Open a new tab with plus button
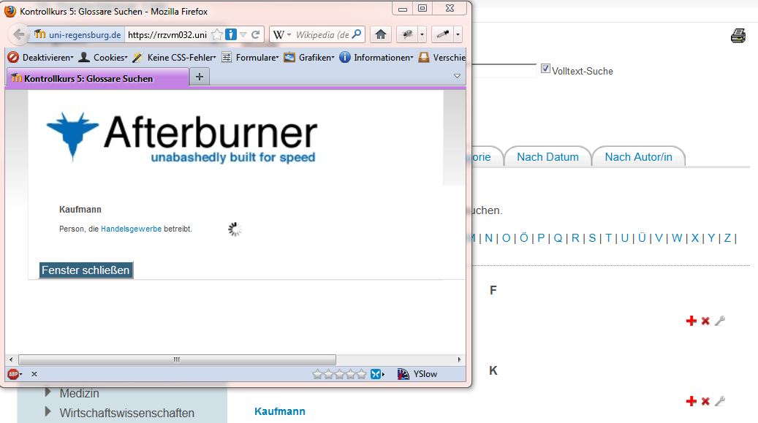Viewport: 758px width, 423px height. [x=199, y=77]
